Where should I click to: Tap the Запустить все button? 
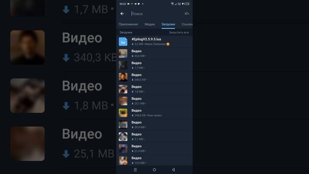(179, 32)
